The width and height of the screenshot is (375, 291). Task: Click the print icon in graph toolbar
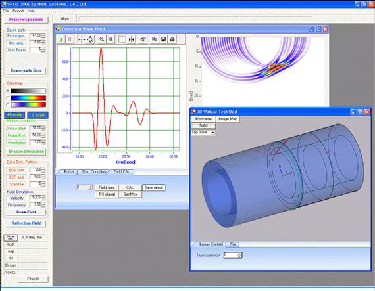click(x=172, y=39)
